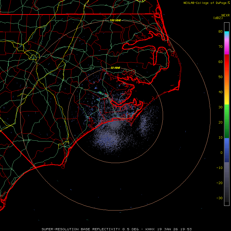Image resolution: width=231 pixels, height=231 pixels.
Task: Click the Super-Resolution Base Reflectivity caption text
Action: point(117,229)
